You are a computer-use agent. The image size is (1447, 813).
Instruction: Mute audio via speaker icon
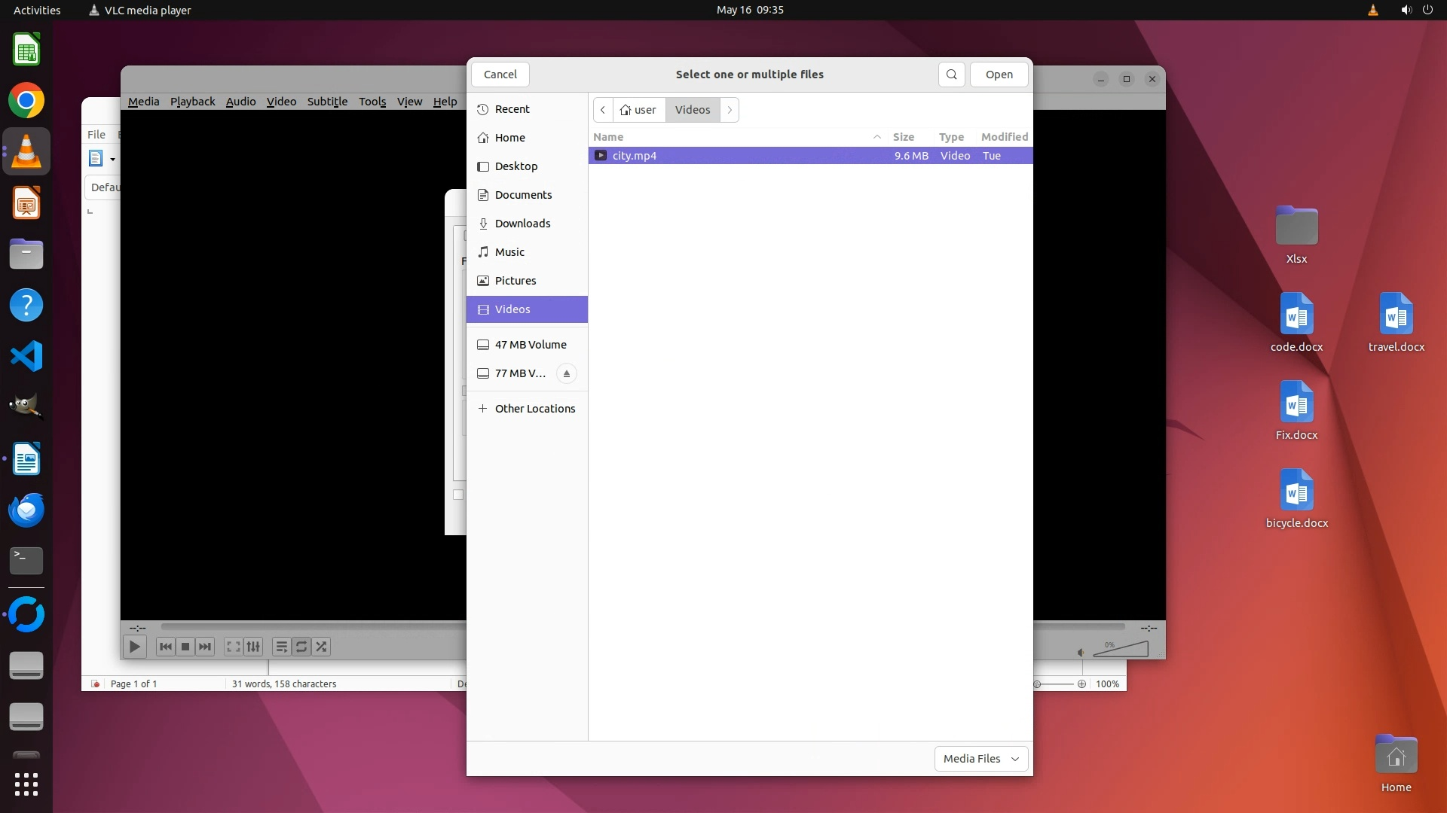pos(1080,653)
